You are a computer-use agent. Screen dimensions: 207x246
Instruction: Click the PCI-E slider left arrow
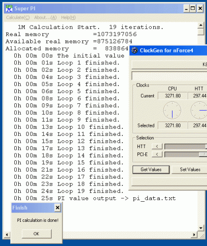(157, 154)
